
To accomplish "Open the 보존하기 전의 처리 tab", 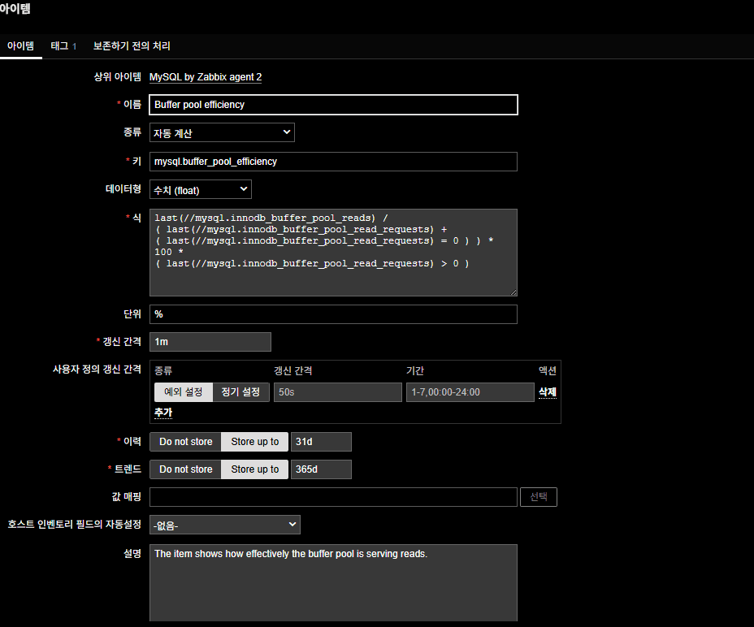I will (132, 46).
